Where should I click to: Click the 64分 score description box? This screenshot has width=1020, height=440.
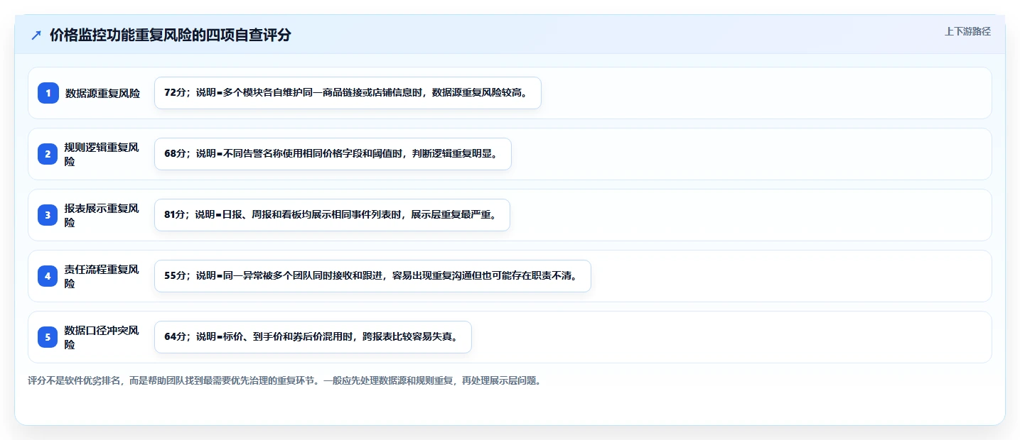point(313,337)
